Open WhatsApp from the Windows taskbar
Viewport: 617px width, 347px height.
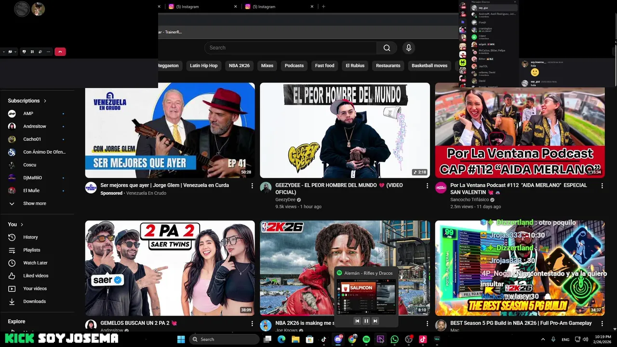(395, 339)
